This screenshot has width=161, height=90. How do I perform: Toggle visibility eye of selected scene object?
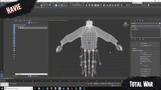pyautogui.click(x=18, y=28)
